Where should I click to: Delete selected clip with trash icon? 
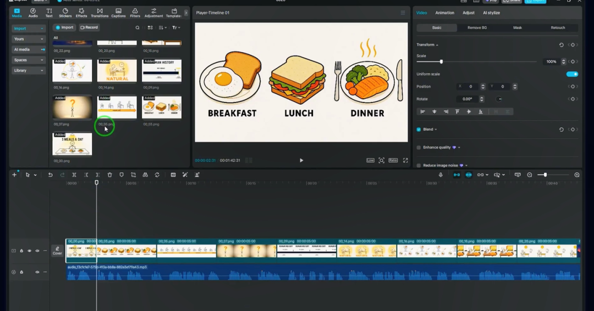pyautogui.click(x=110, y=175)
